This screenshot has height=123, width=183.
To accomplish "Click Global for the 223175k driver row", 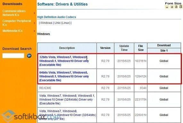I will [x=164, y=99].
